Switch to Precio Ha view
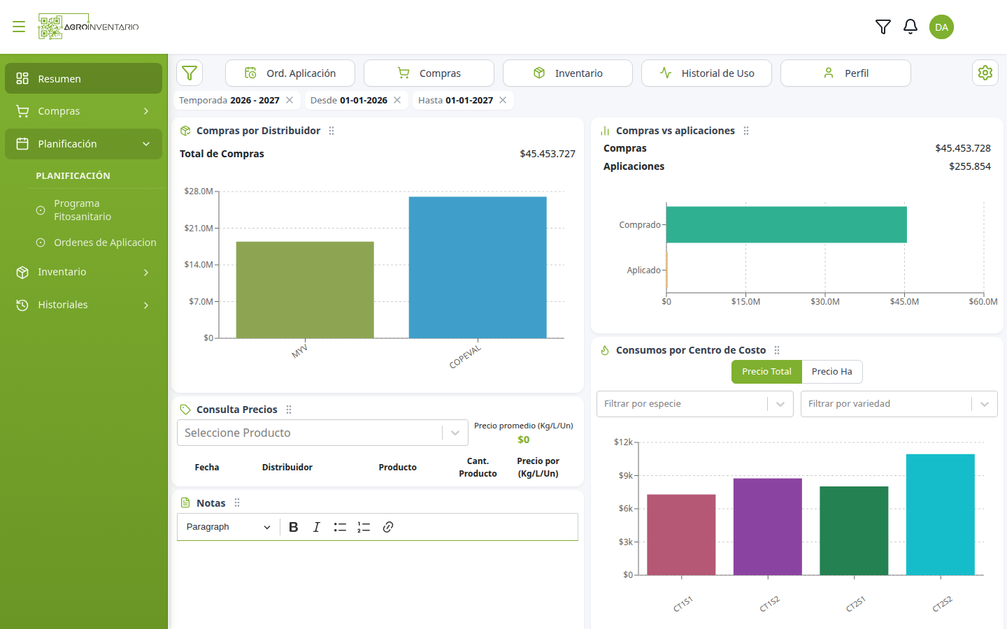The width and height of the screenshot is (1007, 629). pyautogui.click(x=832, y=372)
